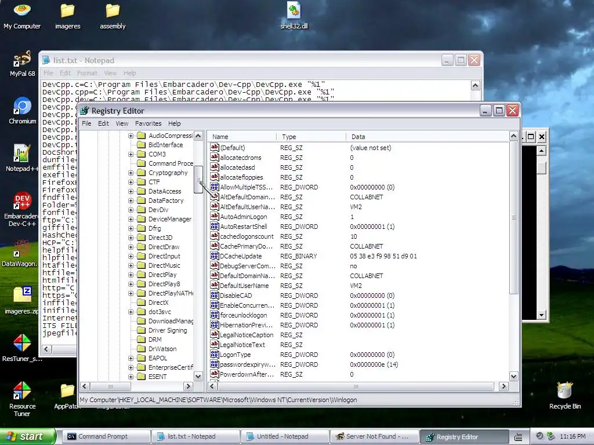Viewport: 594px width, 445px height.
Task: Launch Embarcadero Dev-C++ shortcut
Action: [x=22, y=209]
